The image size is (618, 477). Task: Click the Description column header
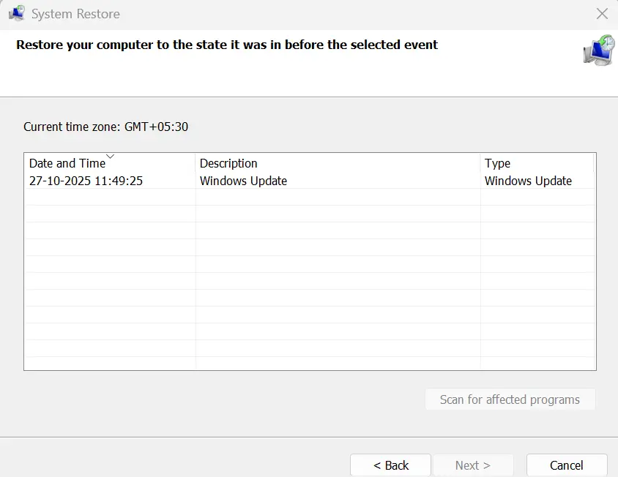pyautogui.click(x=228, y=163)
